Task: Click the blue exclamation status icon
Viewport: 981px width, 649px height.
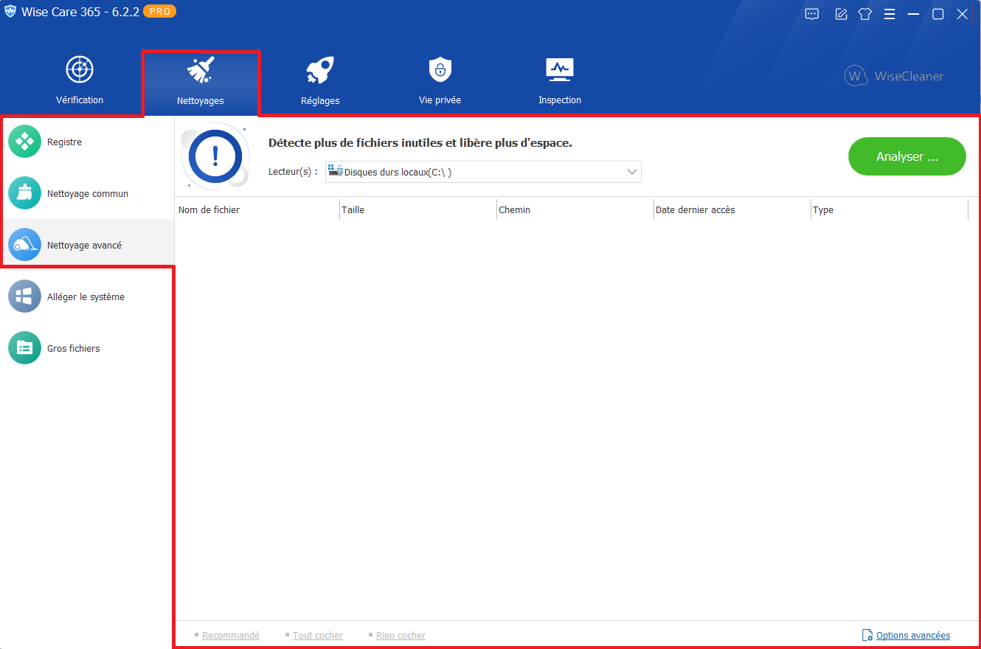Action: click(x=215, y=156)
